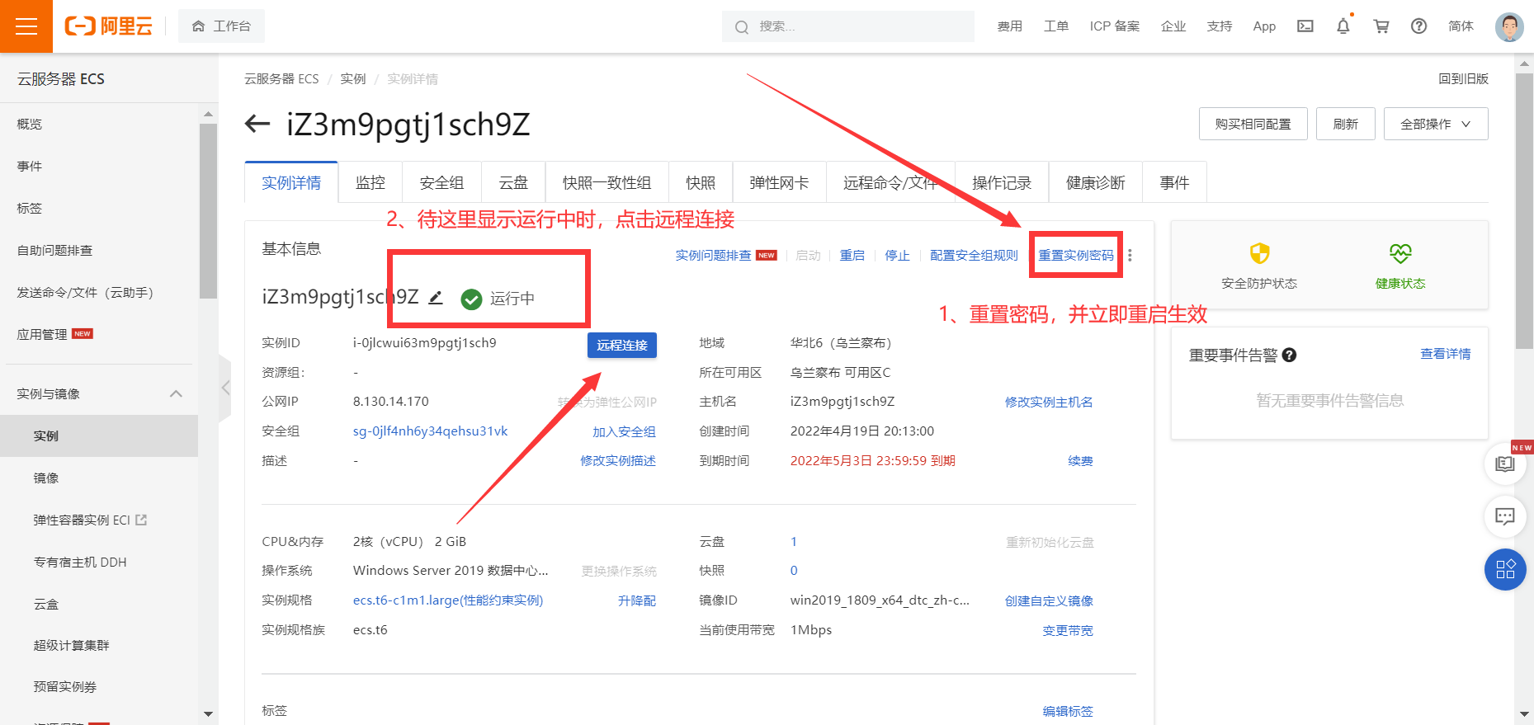
Task: Switch to the 监控 tab
Action: pos(371,182)
